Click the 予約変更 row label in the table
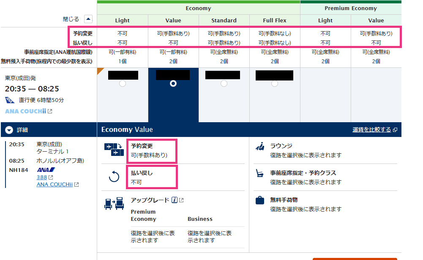The width and height of the screenshot is (423, 260). point(83,34)
